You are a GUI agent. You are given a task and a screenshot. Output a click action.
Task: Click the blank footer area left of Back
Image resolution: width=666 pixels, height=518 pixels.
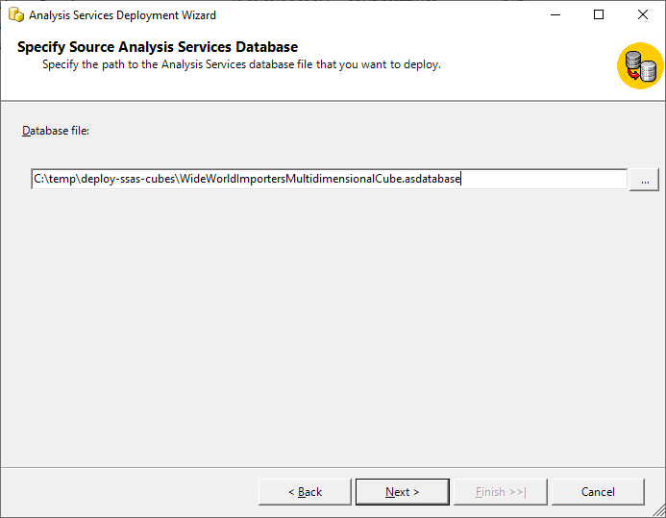(x=125, y=492)
